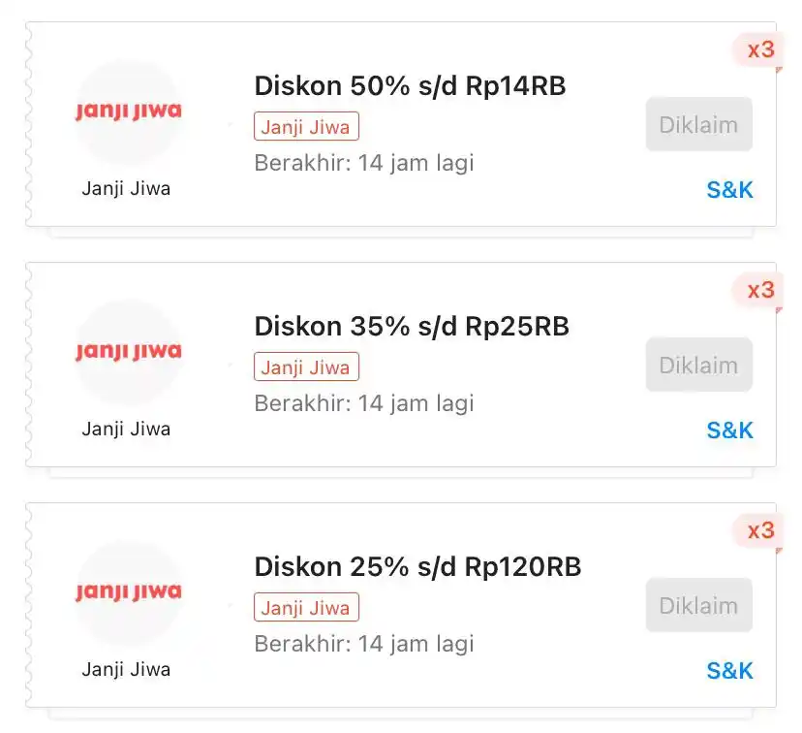Click Diklaim button on Diskon 25% voucher
Viewport: 802px width, 733px height.
(698, 606)
